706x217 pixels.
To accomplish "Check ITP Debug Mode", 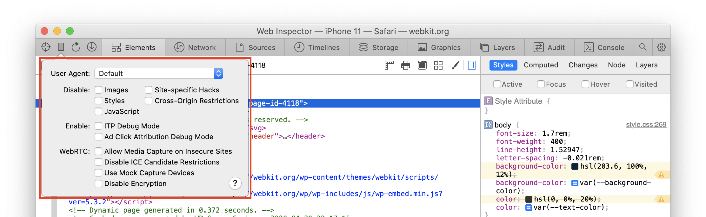I will [x=99, y=126].
